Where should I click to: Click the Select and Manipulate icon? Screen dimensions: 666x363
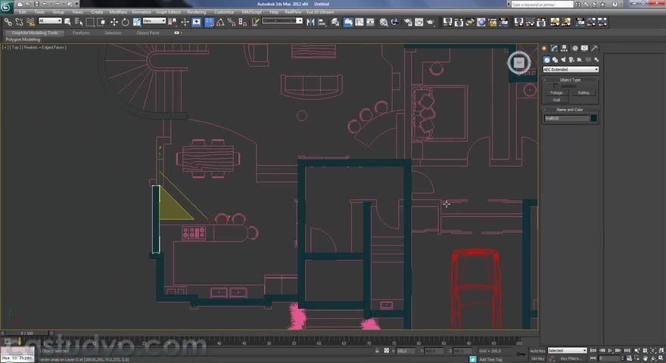tap(185, 22)
